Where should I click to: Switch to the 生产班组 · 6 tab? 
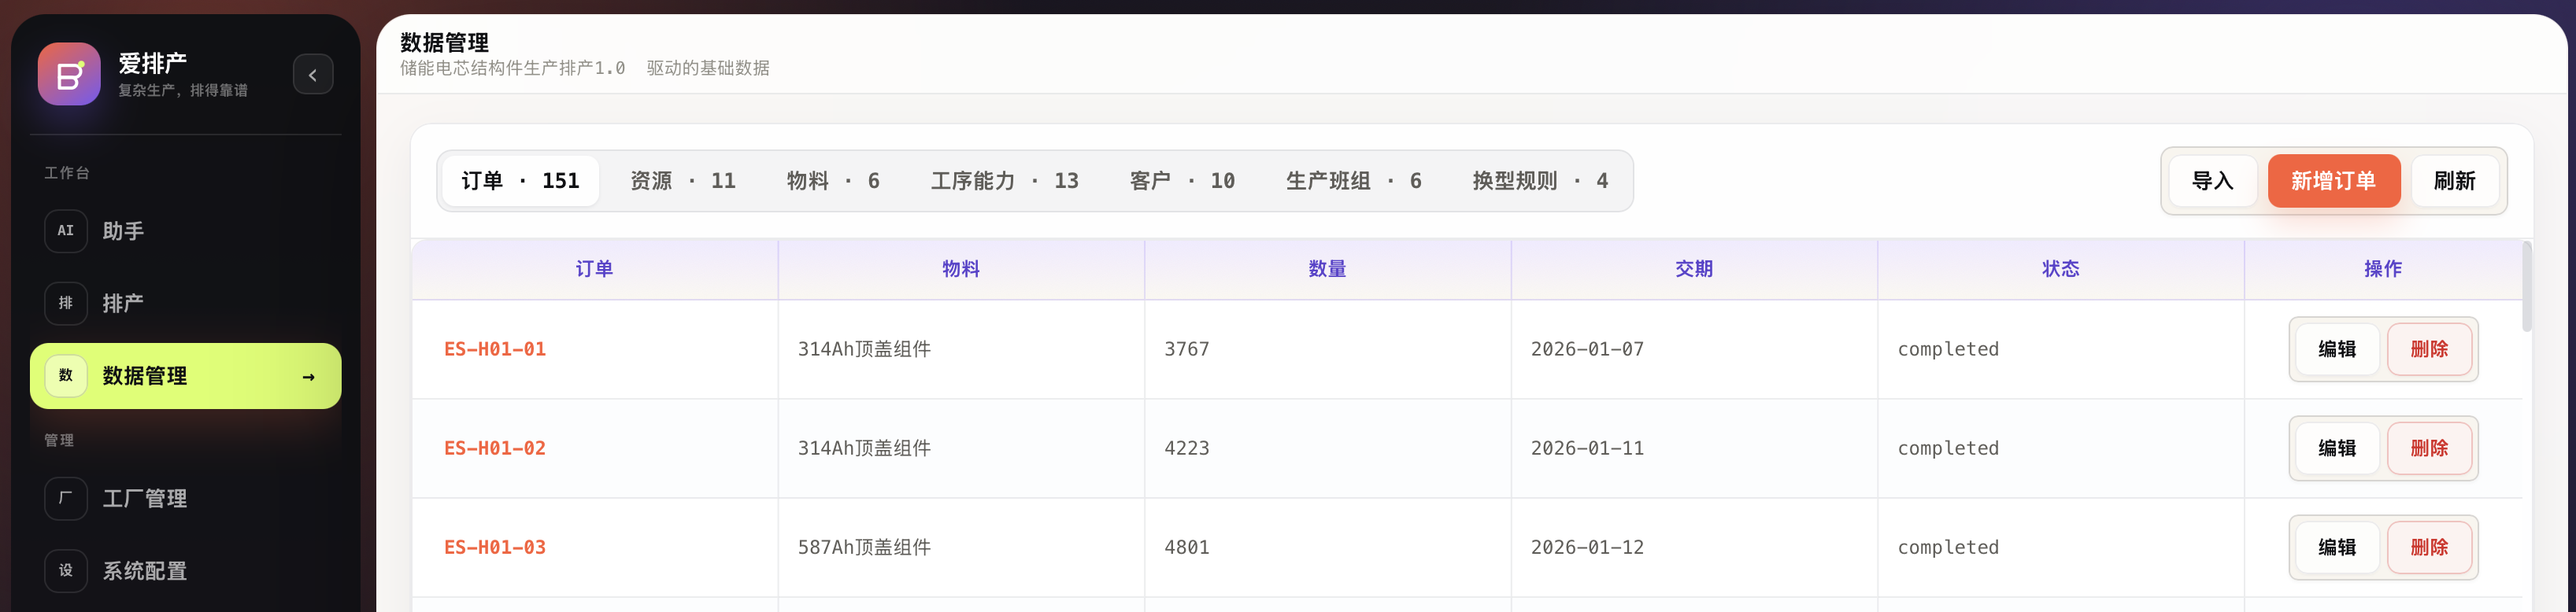(1354, 181)
